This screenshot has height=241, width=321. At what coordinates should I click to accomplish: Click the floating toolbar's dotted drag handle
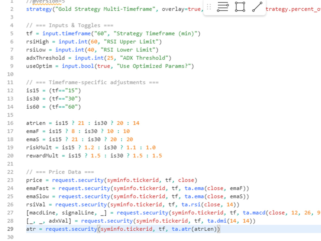(209, 7)
